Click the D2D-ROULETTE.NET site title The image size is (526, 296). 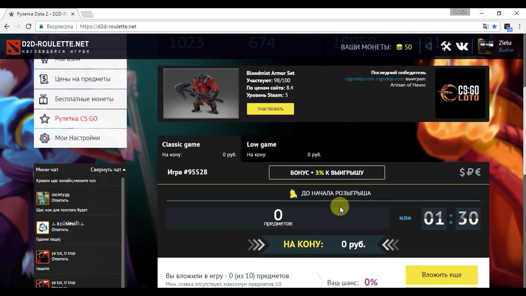tap(55, 44)
